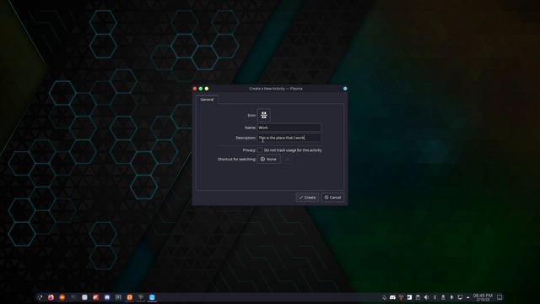540x304 pixels.
Task: Open the bracket-shaped app icon in taskbar
Action: click(x=118, y=297)
